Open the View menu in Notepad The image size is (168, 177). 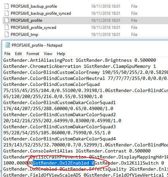click(48, 54)
